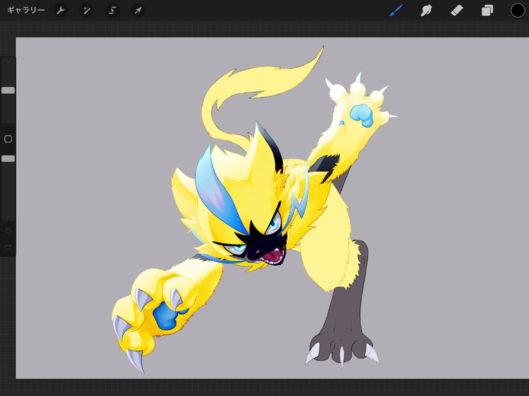
Task: Open the ギャラリー (Gallery) view
Action: [x=26, y=10]
